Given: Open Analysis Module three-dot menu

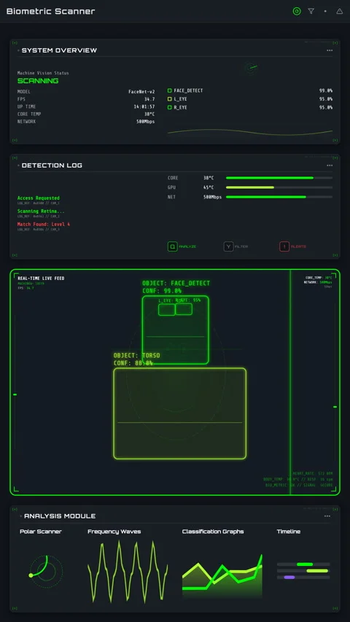Looking at the screenshot, I should click(327, 516).
